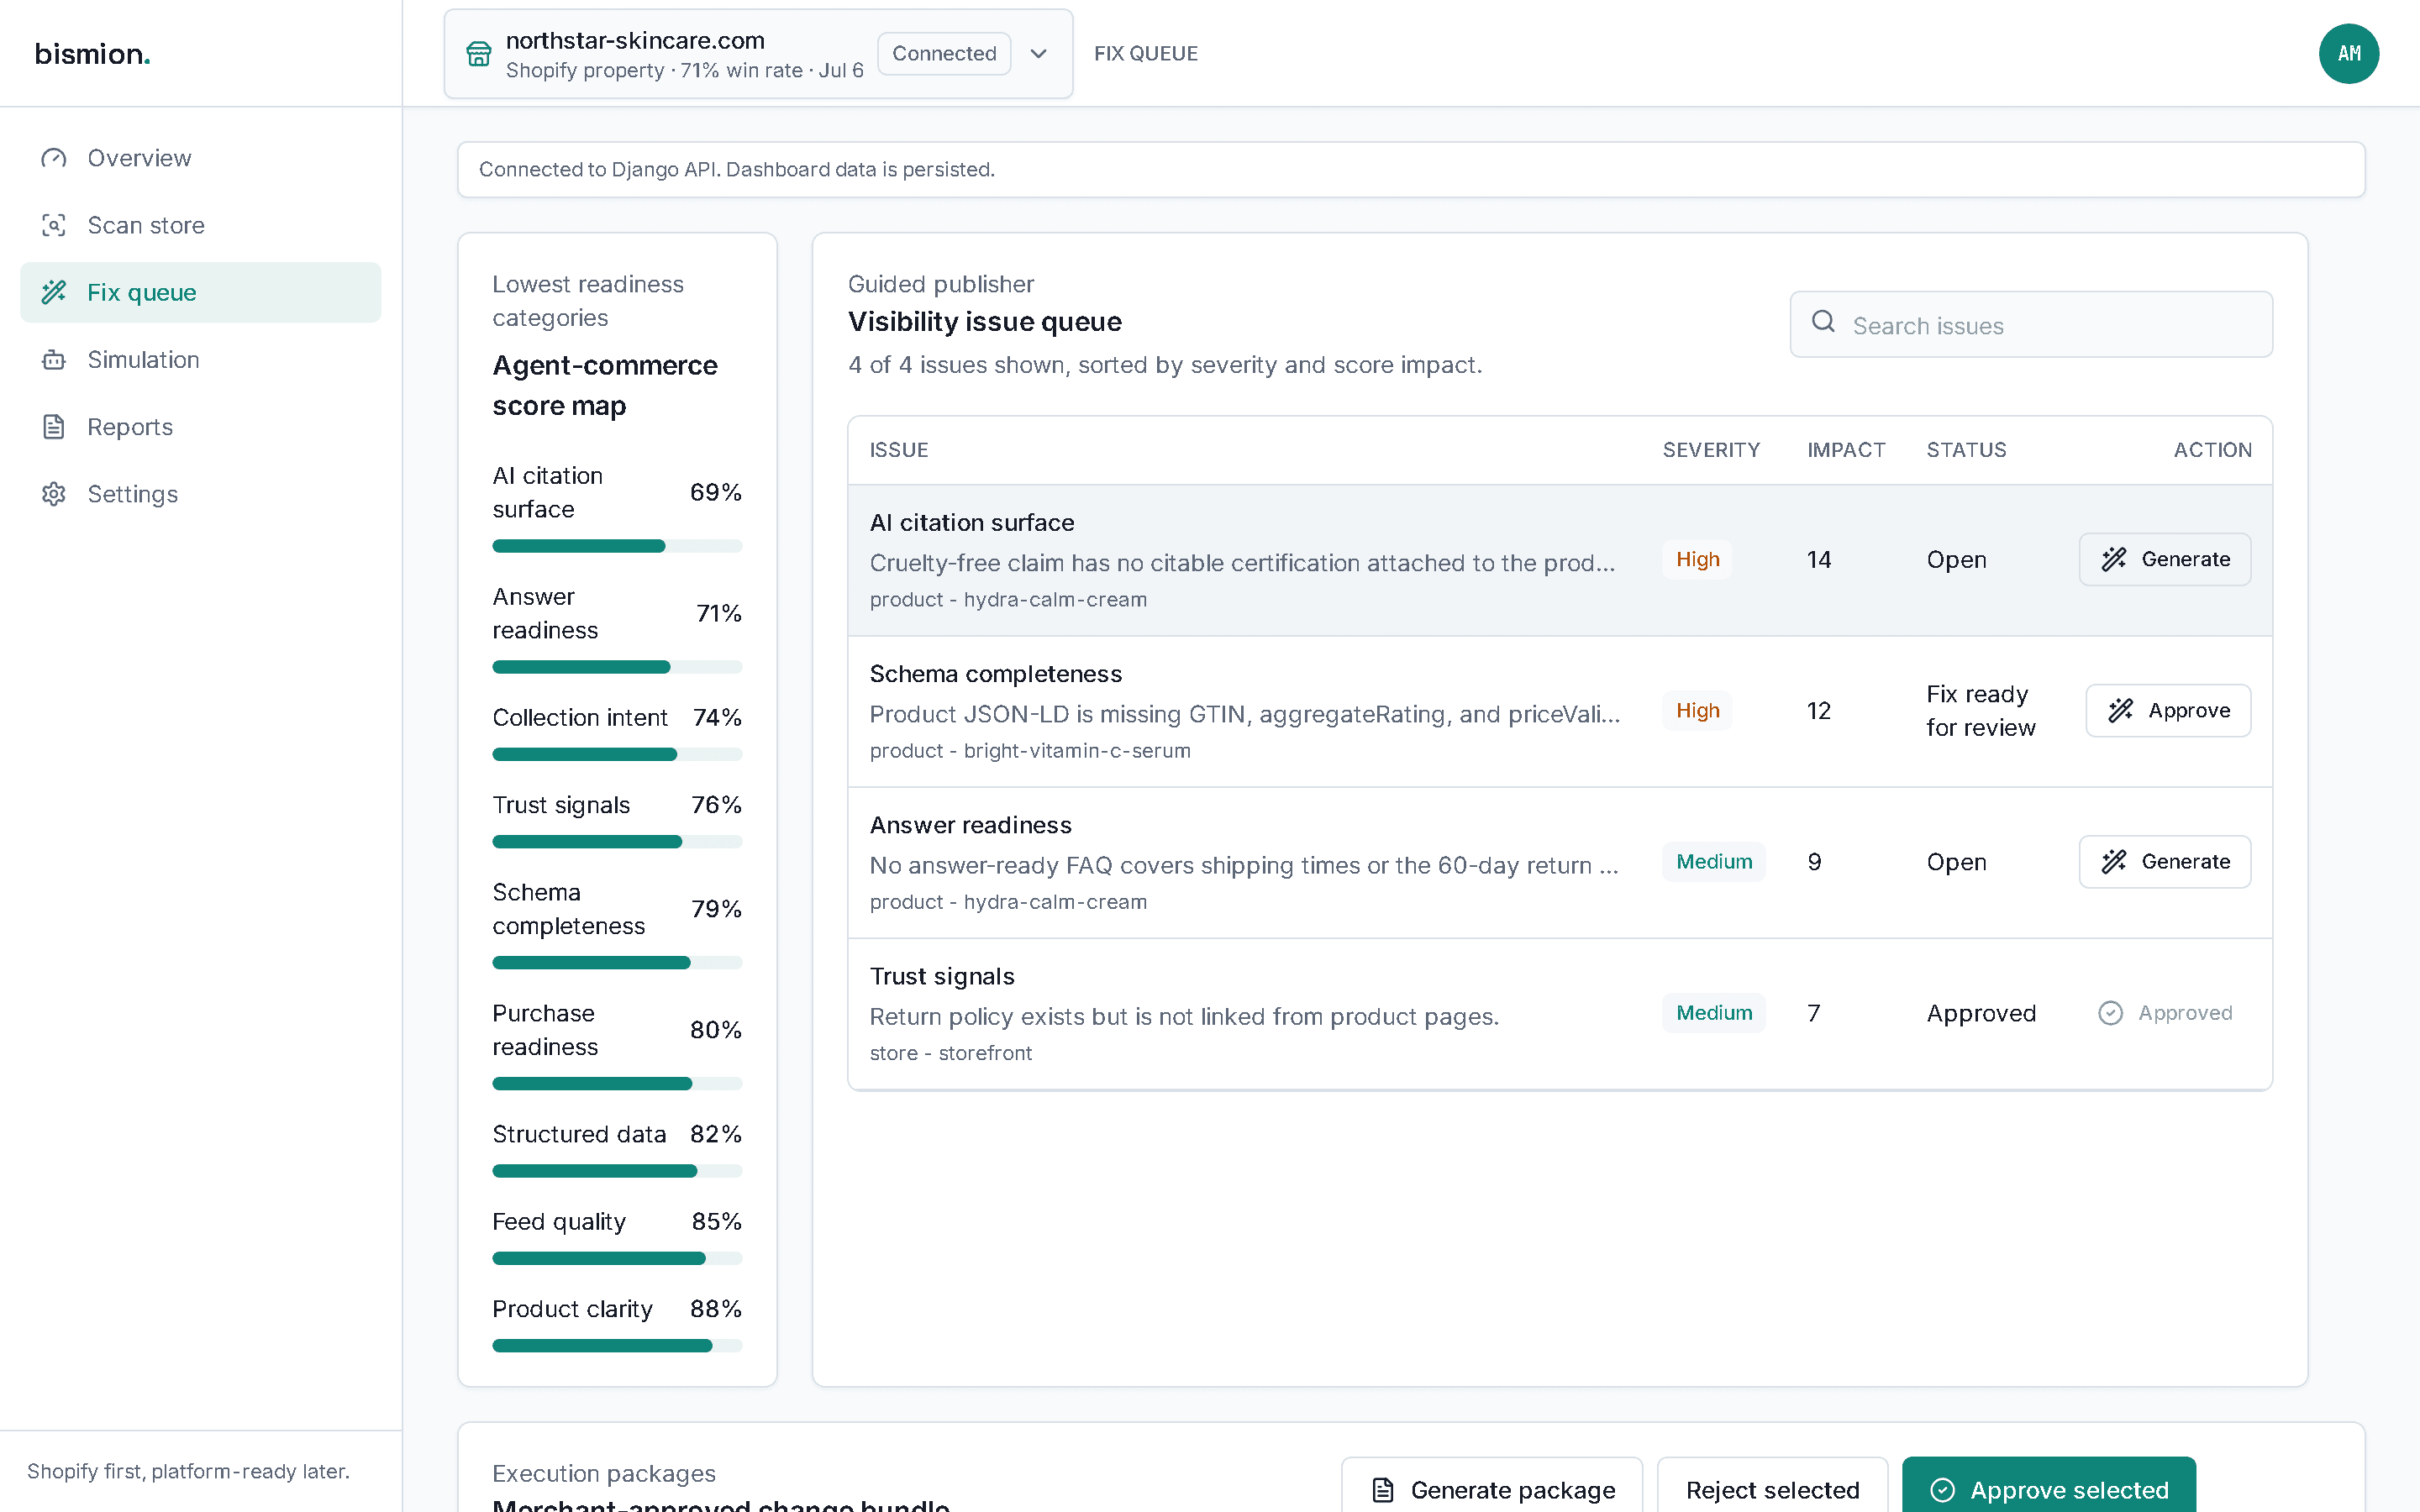
Task: Click the check-circle icon on Approve selected
Action: pos(1942,1490)
